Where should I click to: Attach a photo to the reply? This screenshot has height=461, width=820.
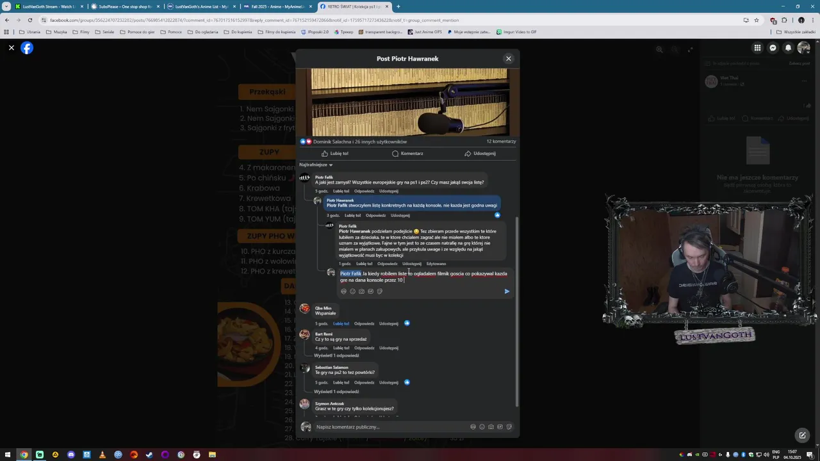(x=361, y=291)
